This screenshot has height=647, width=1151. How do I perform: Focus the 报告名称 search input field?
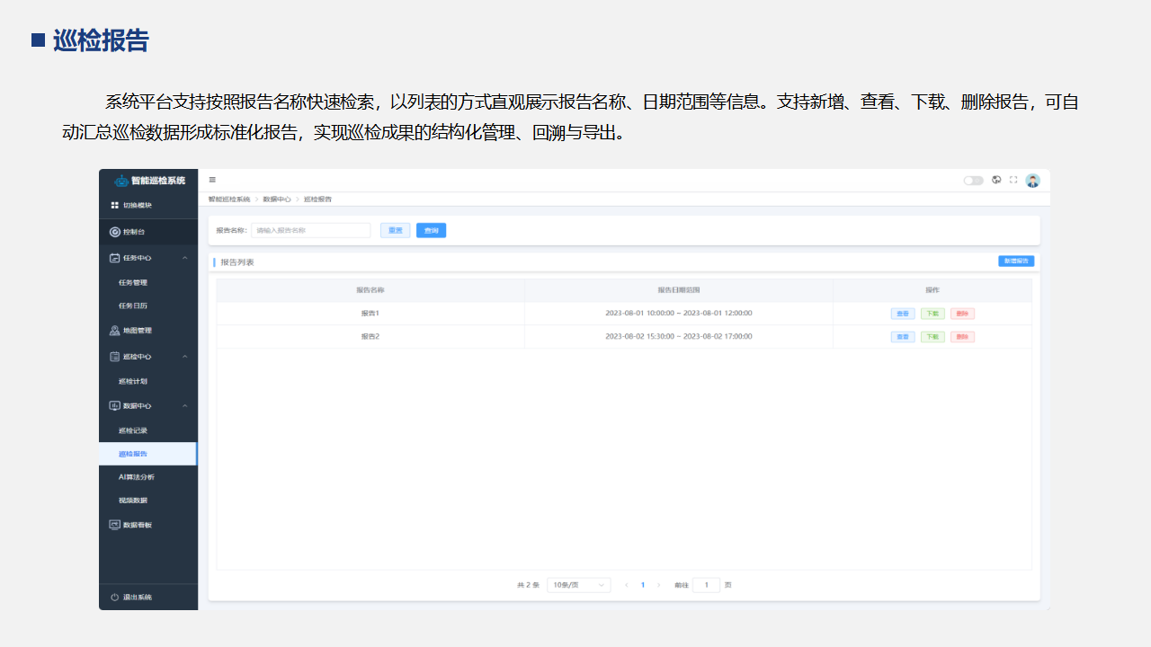coord(310,231)
